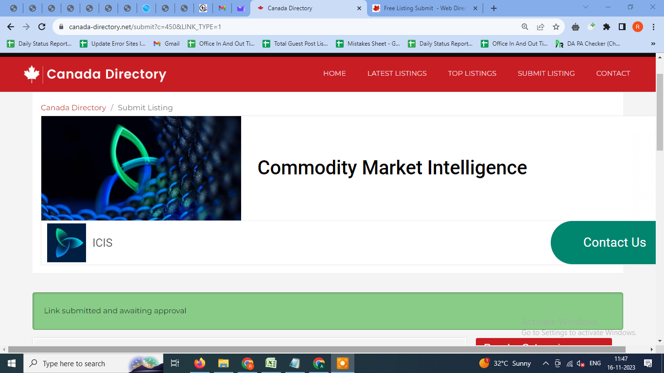This screenshot has height=373, width=664.
Task: Open the Chrome taskbar icon with red R badge
Action: tap(247, 363)
